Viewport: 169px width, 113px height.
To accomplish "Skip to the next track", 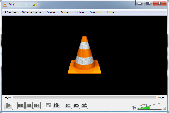I will [37, 105].
